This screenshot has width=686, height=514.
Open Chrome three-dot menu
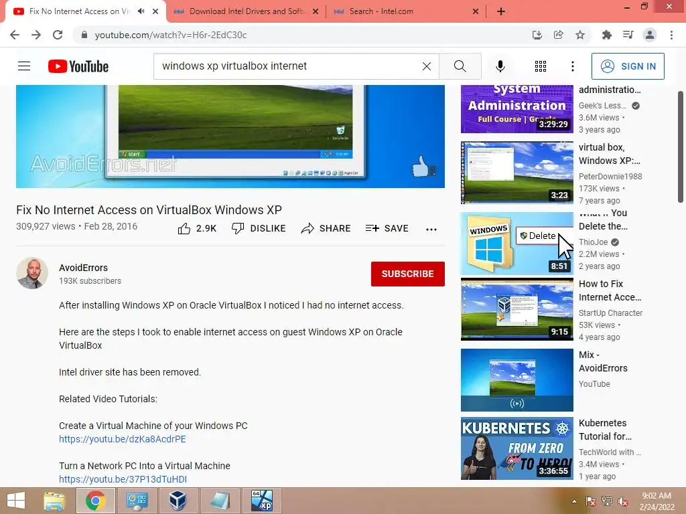coord(671,35)
